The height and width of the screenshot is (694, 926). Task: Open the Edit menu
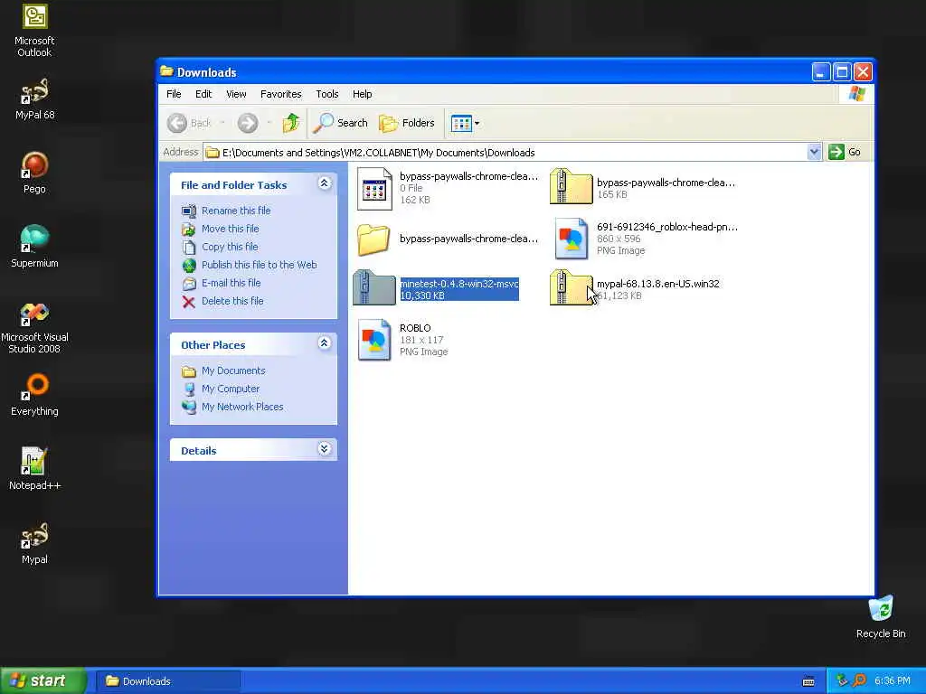[203, 94]
